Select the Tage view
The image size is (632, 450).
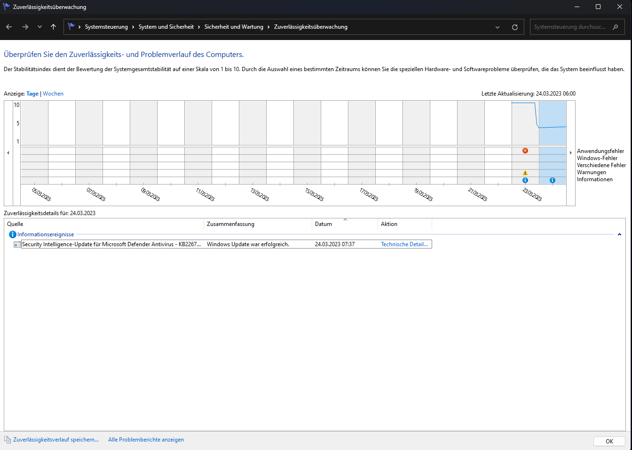(x=32, y=93)
